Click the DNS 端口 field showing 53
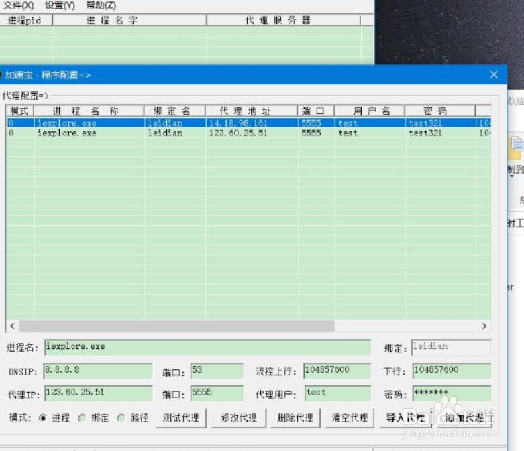 [217, 371]
